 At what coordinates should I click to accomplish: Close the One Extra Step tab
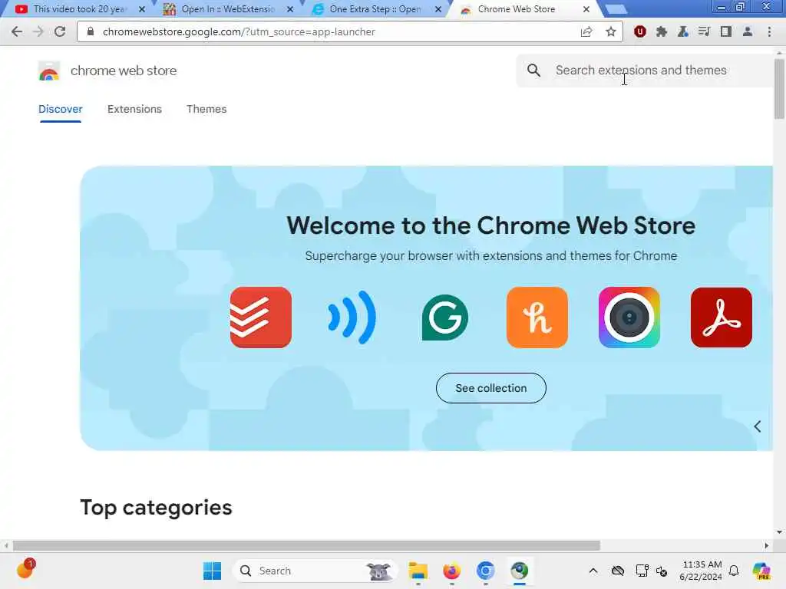438,9
